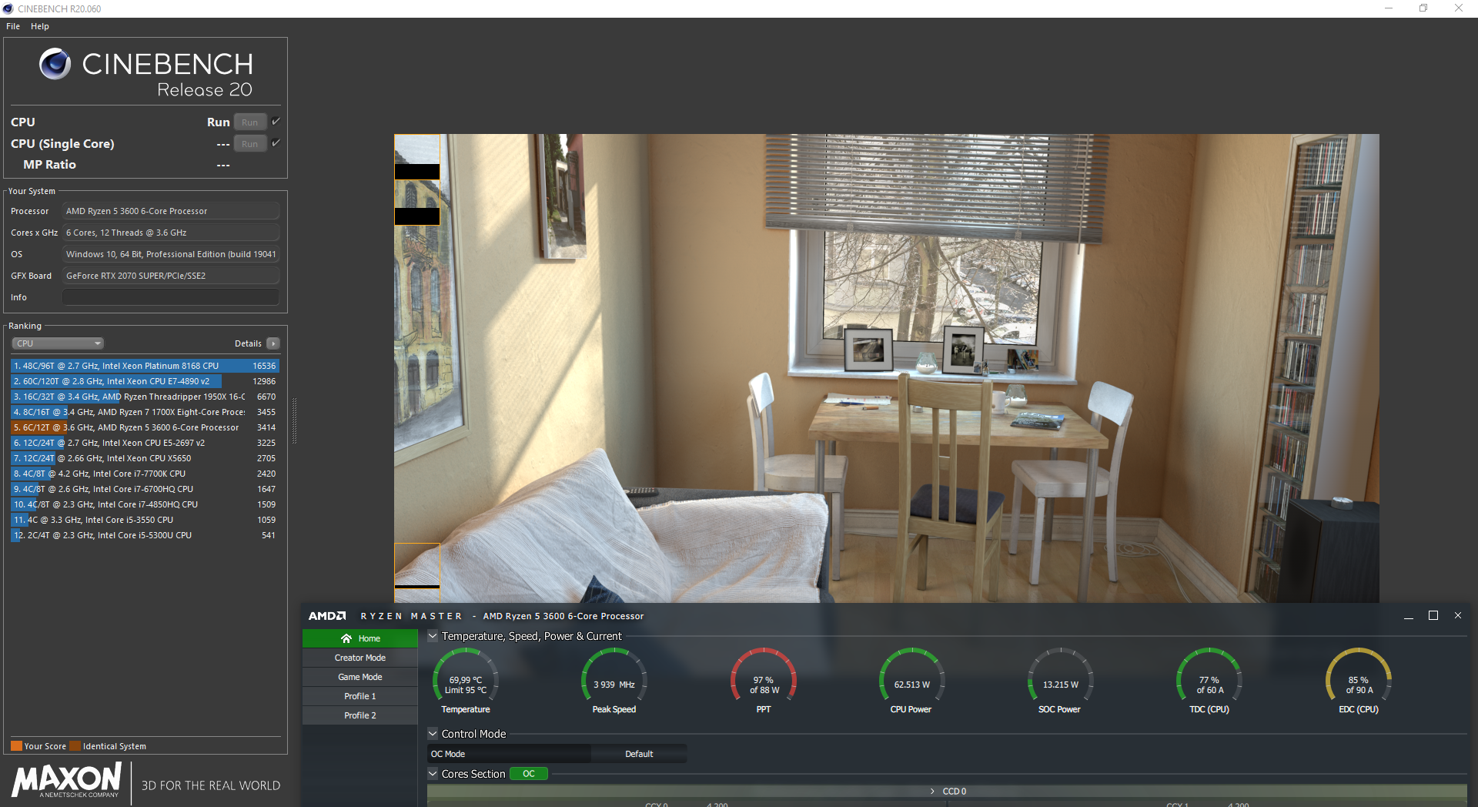Switch to Game Mode
1478x807 pixels.
click(x=360, y=677)
